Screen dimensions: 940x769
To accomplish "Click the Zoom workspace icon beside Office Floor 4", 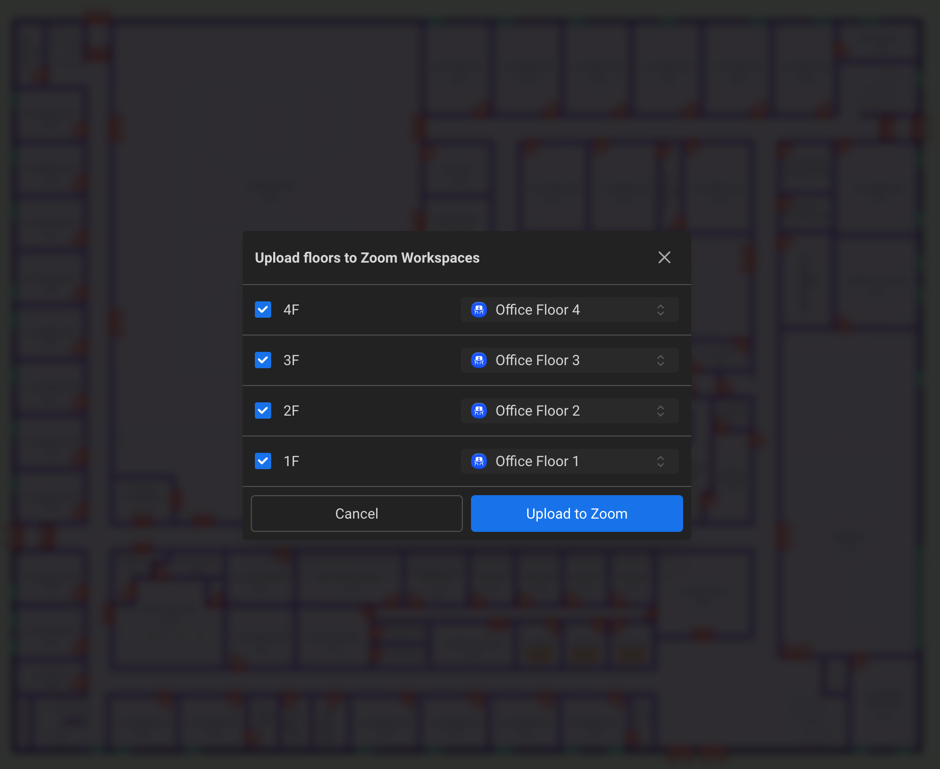I will pos(478,310).
